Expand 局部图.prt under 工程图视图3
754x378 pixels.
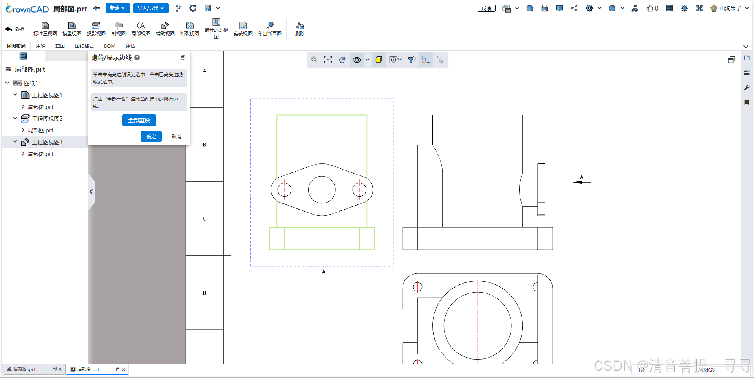[x=23, y=154]
